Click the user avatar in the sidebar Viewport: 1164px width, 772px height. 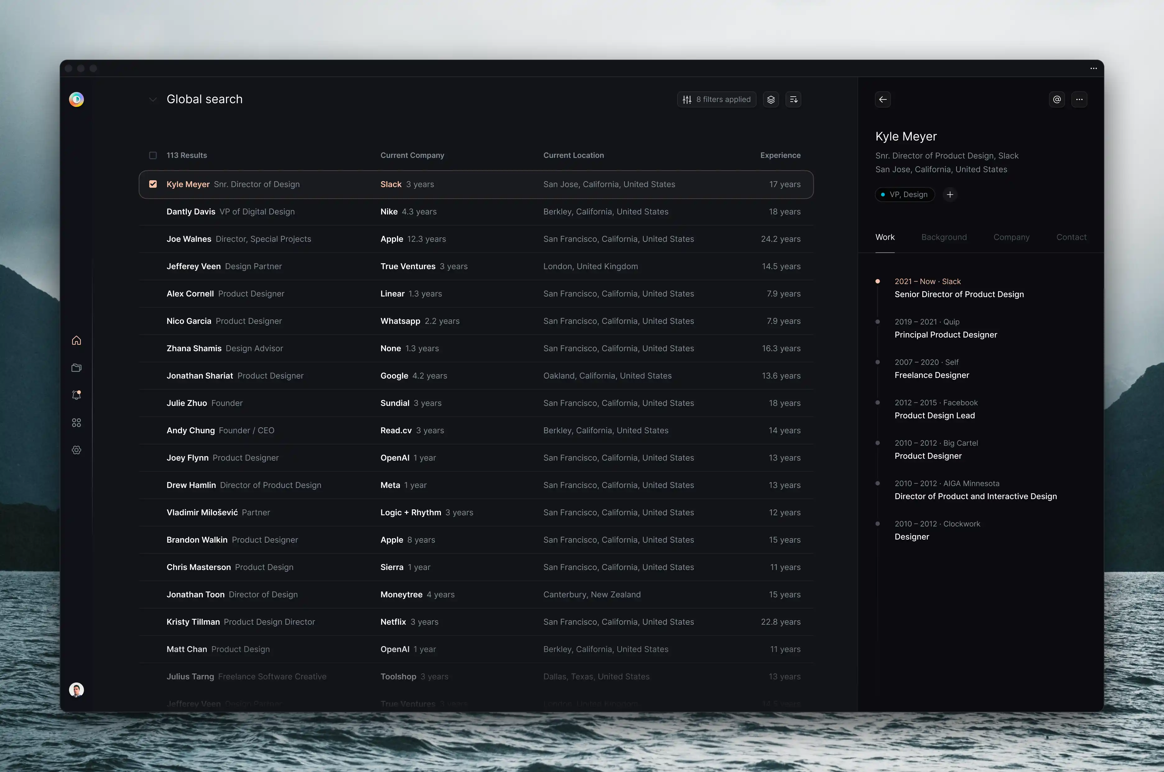76,690
